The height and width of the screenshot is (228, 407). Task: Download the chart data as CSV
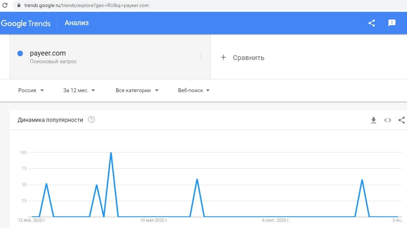(373, 120)
